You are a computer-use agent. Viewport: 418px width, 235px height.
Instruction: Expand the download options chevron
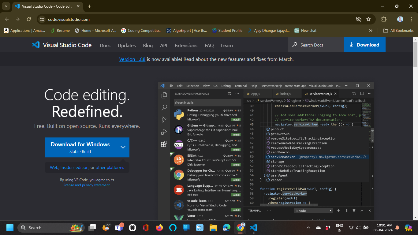(x=123, y=147)
